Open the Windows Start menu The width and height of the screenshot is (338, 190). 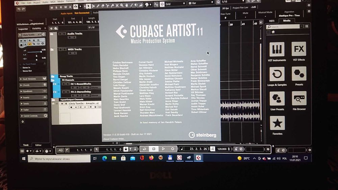[24, 159]
